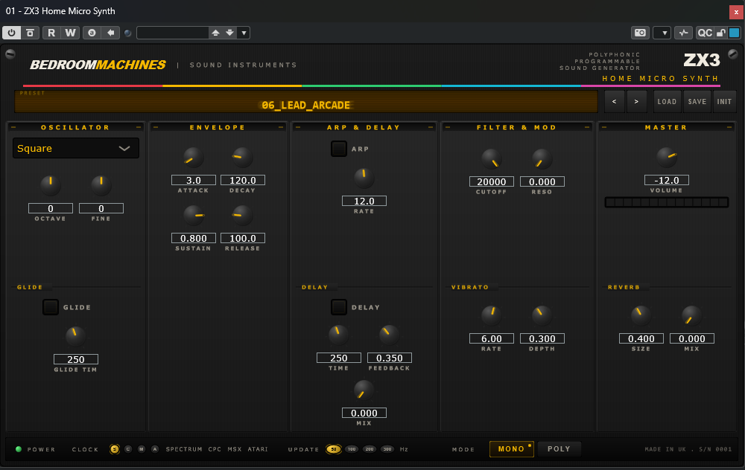
Task: Open the Square waveform dropdown
Action: point(75,149)
